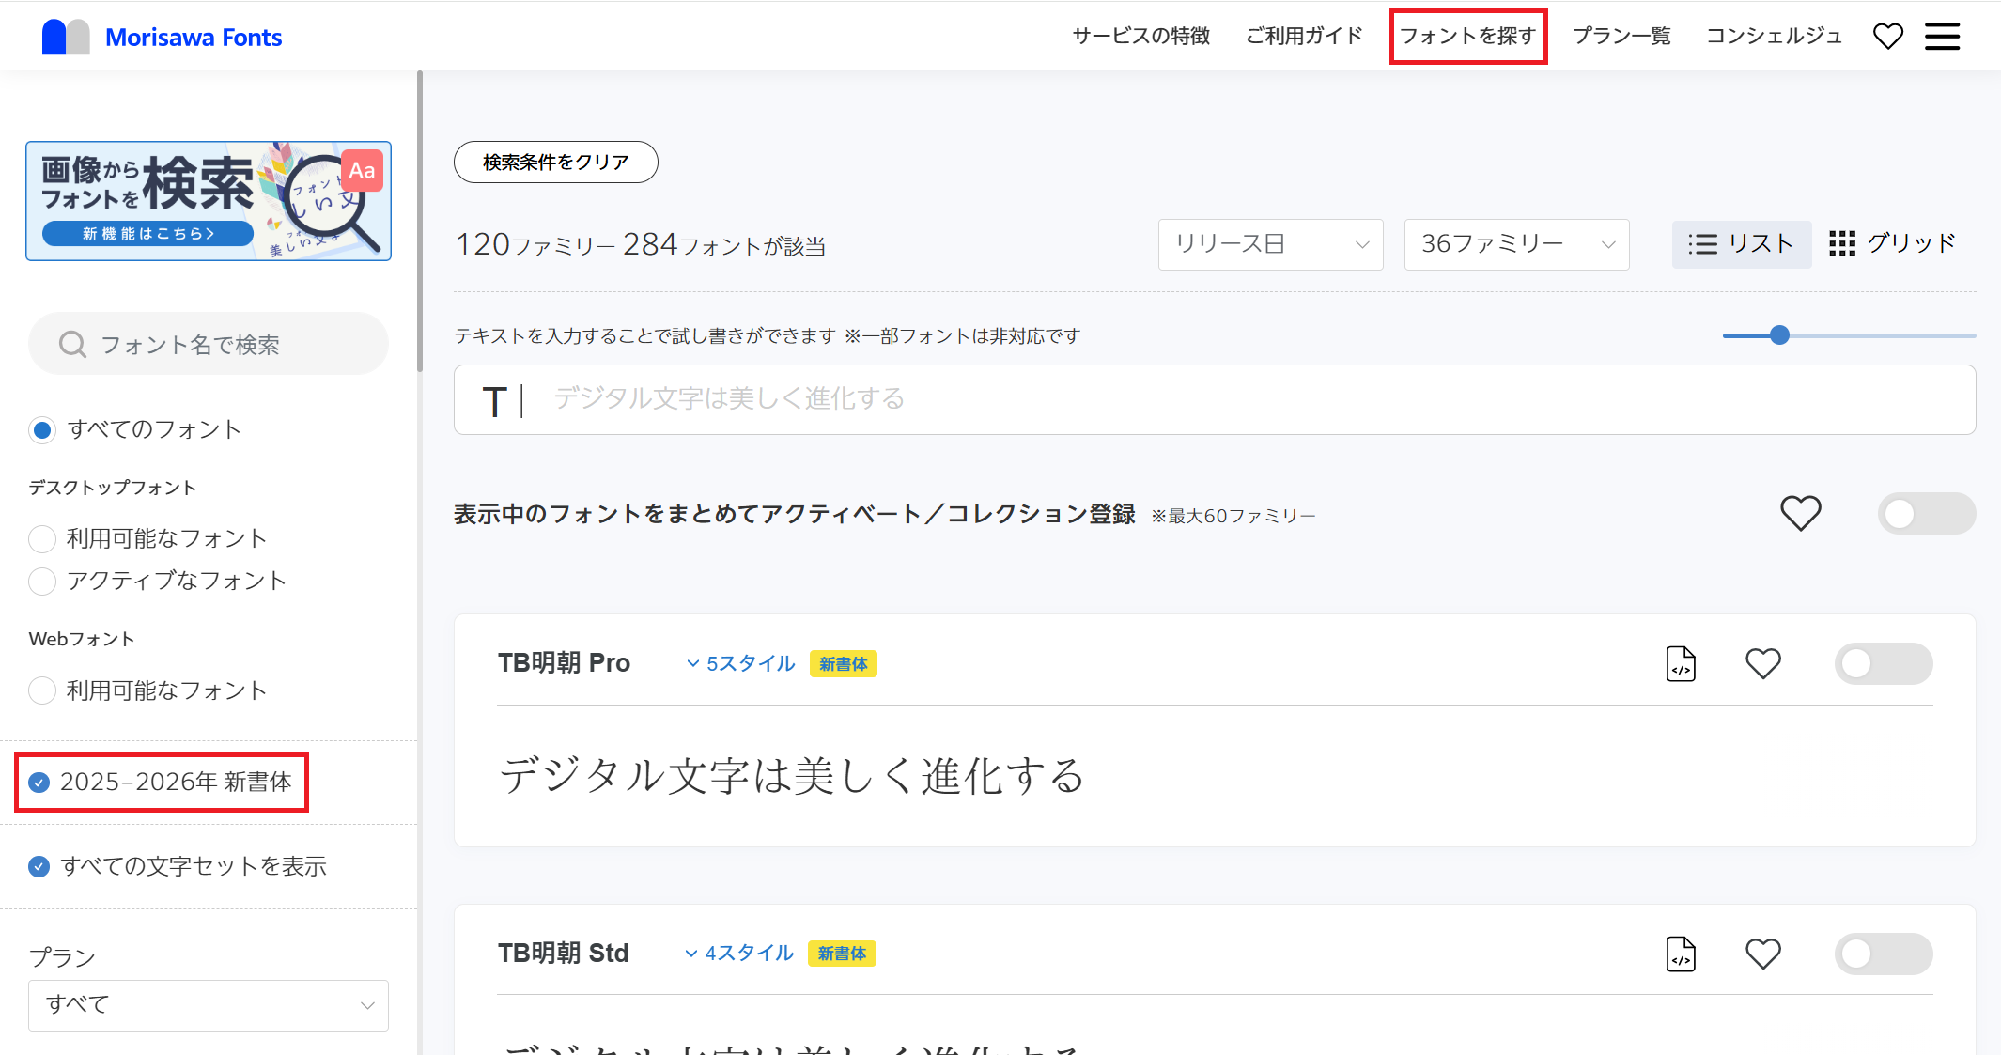2001x1055 pixels.
Task: Click the T text icon in sample field
Action: [494, 401]
